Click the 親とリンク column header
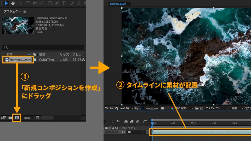This screenshot has width=251, height=141. 129,128
